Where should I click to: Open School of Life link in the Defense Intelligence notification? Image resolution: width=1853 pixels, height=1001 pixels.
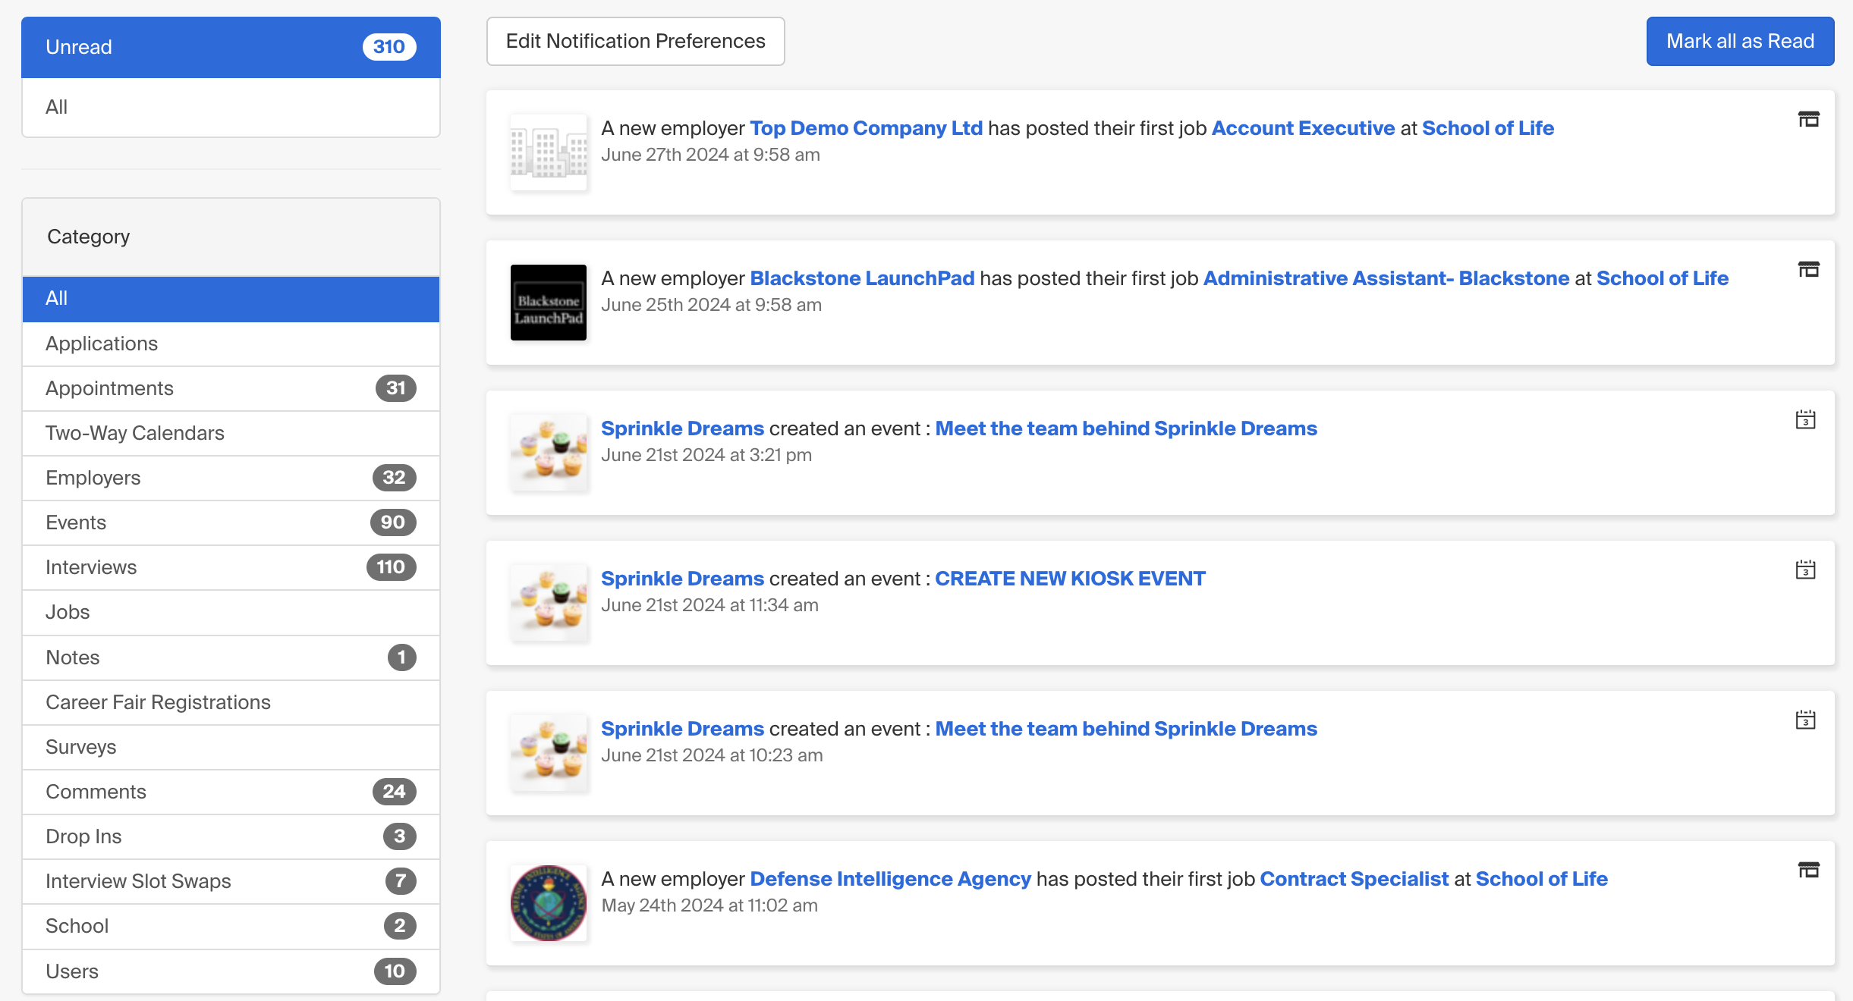[1542, 879]
